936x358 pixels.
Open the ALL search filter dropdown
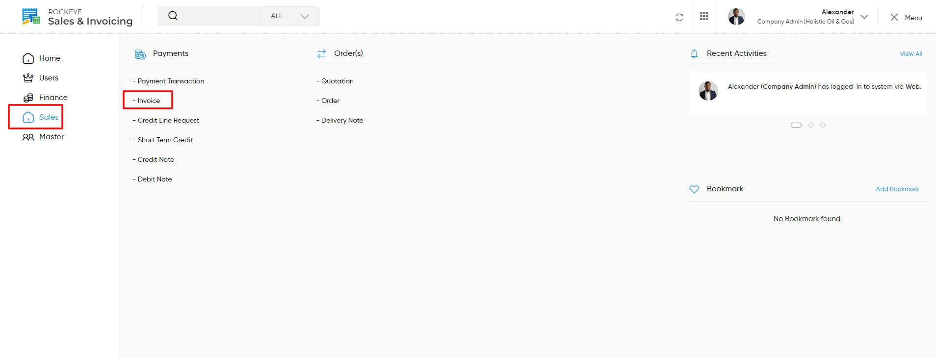(290, 16)
